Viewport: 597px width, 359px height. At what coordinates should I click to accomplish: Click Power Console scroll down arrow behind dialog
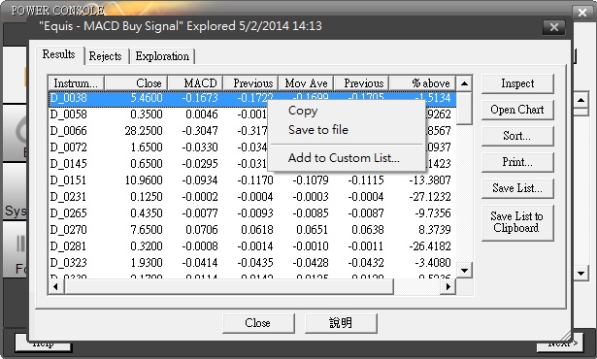point(581,273)
